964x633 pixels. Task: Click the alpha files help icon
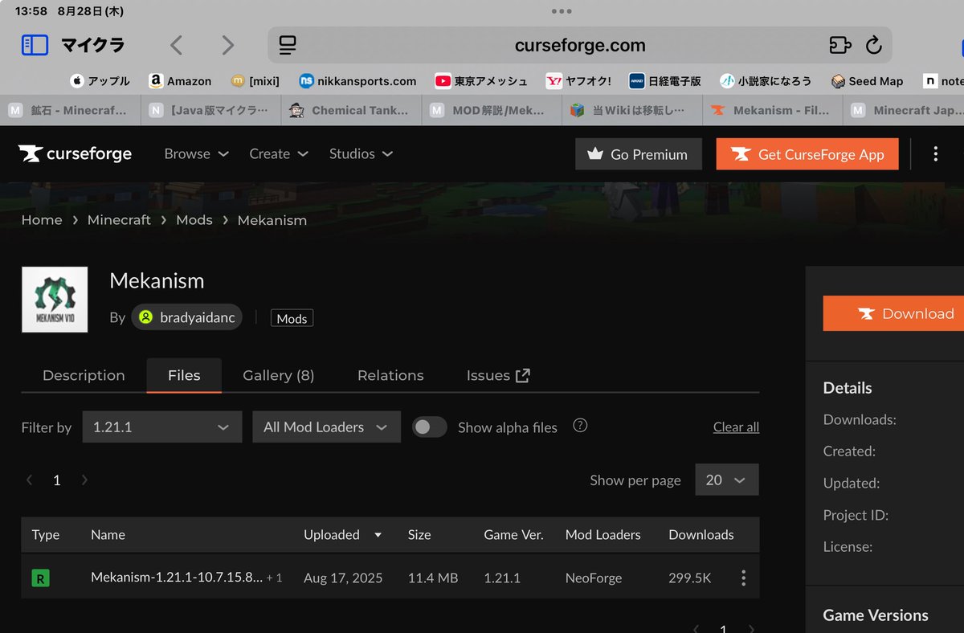coord(580,426)
